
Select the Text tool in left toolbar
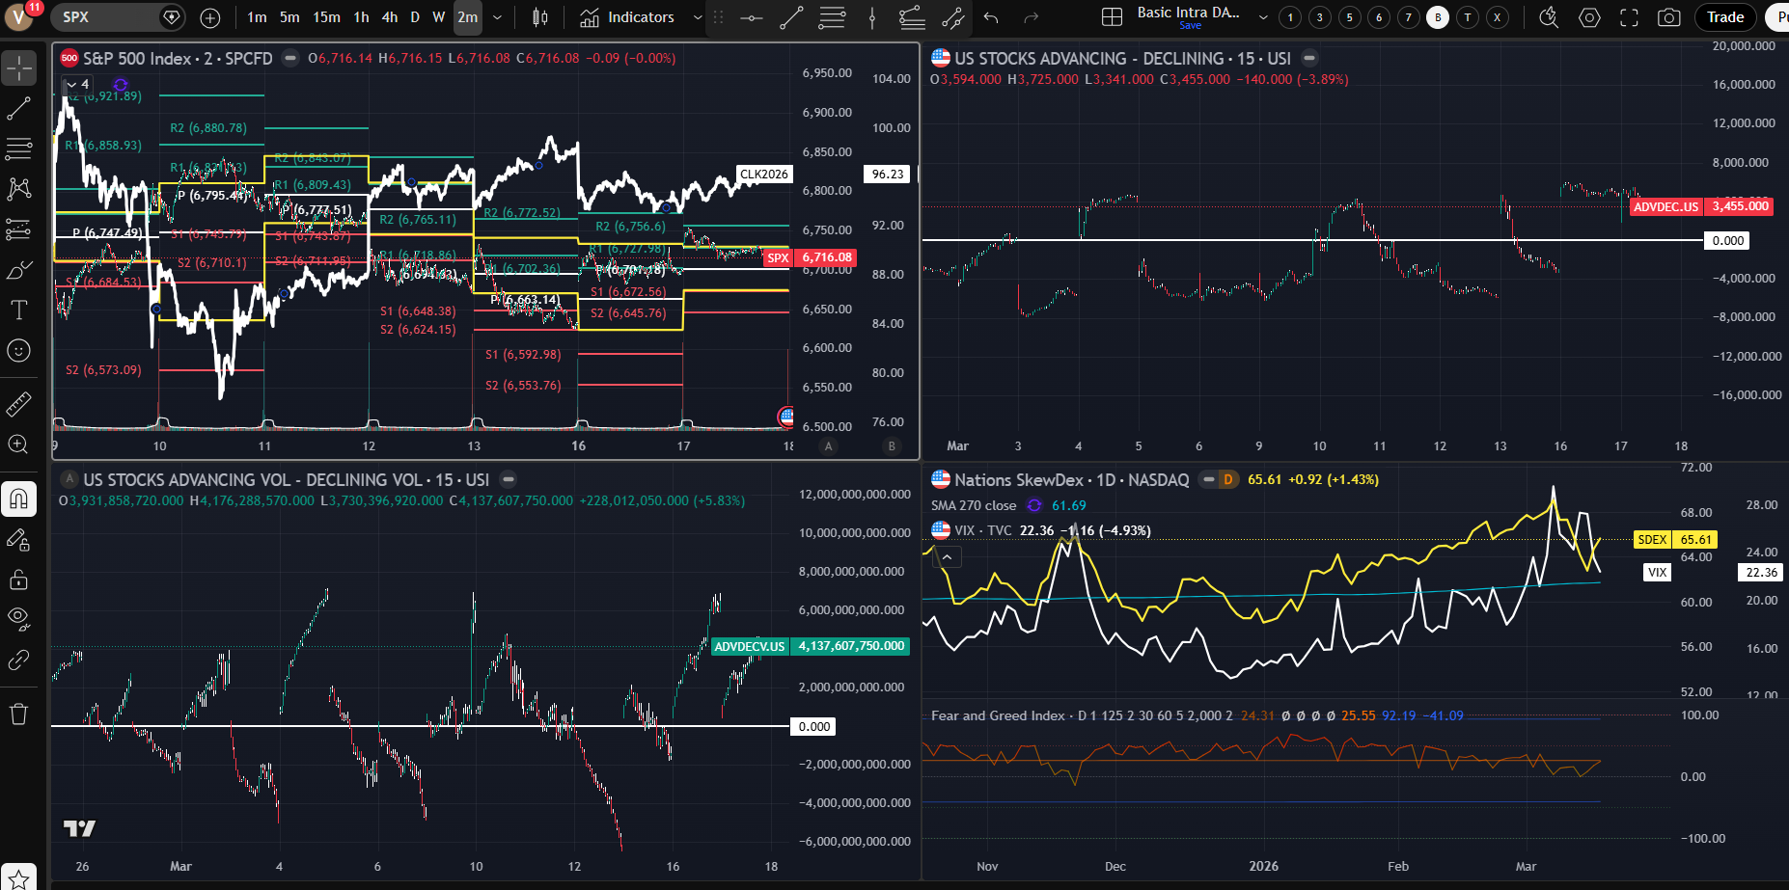(18, 310)
